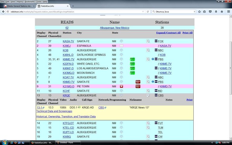
Task: Launch Internet Explorer from the taskbar
Action: [x=12, y=143]
